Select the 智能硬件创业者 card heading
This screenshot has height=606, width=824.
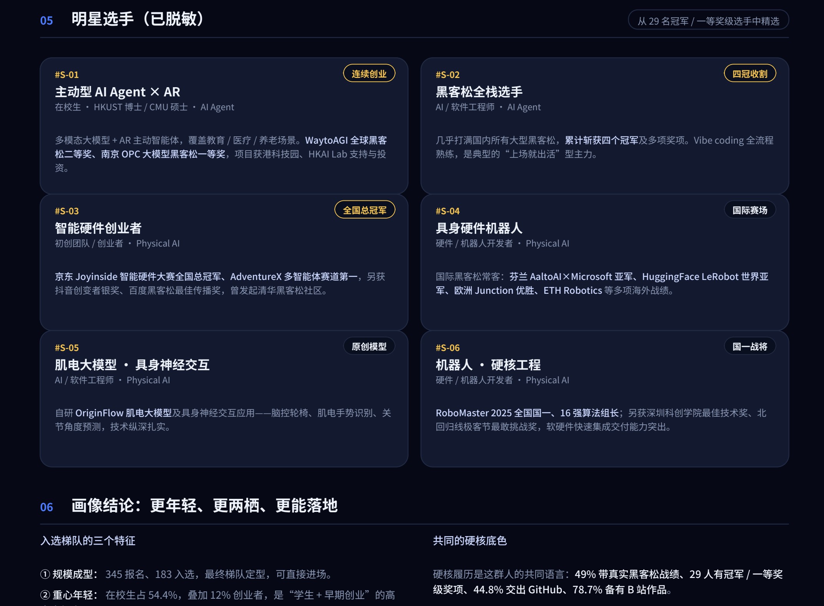[x=98, y=228]
